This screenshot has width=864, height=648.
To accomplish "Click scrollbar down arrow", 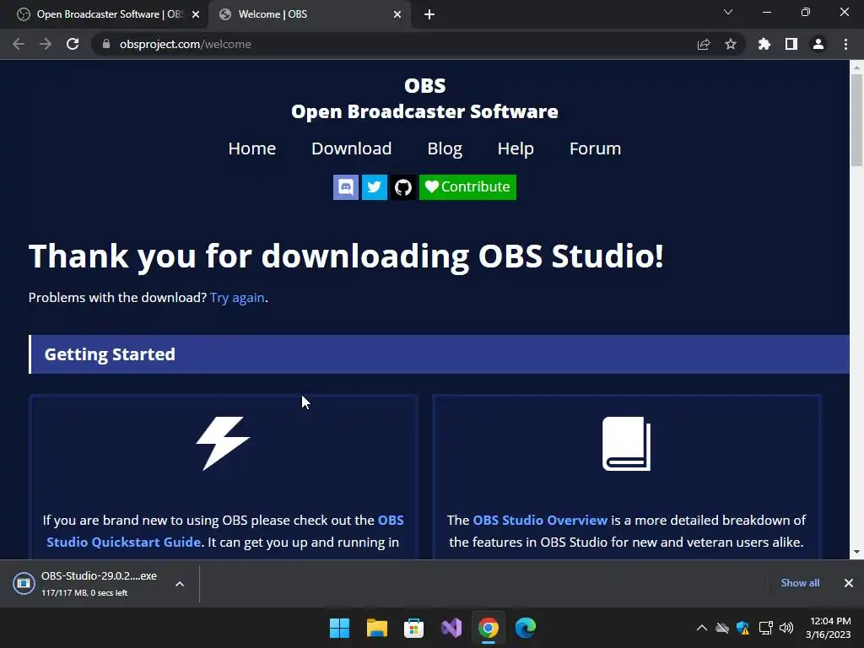I will pos(856,552).
